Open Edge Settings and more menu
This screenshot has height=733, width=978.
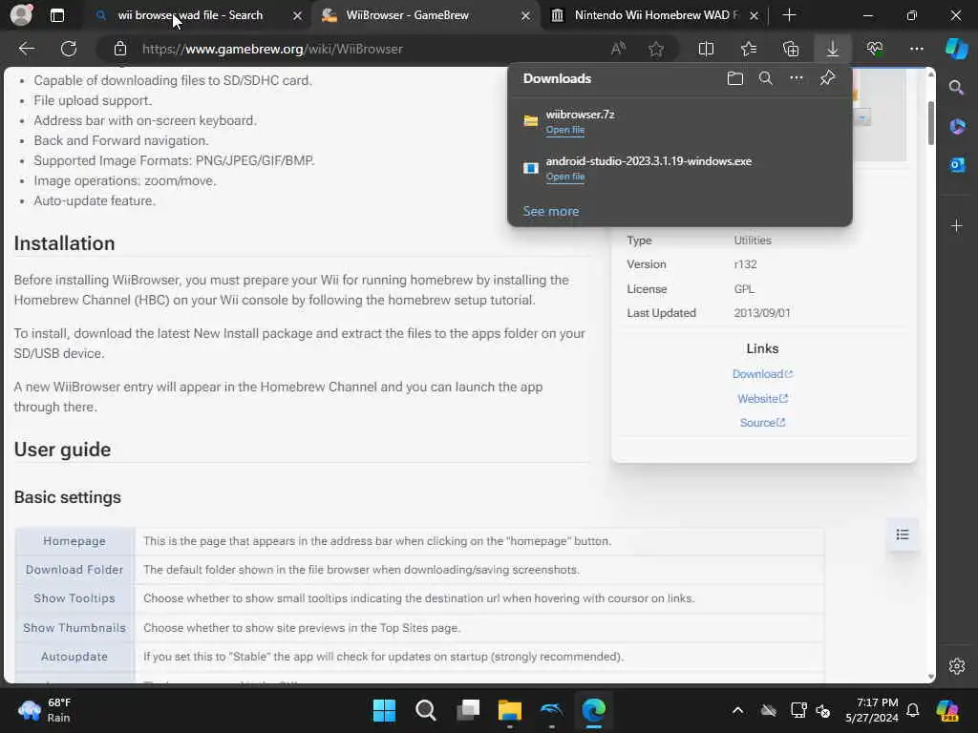pos(916,49)
